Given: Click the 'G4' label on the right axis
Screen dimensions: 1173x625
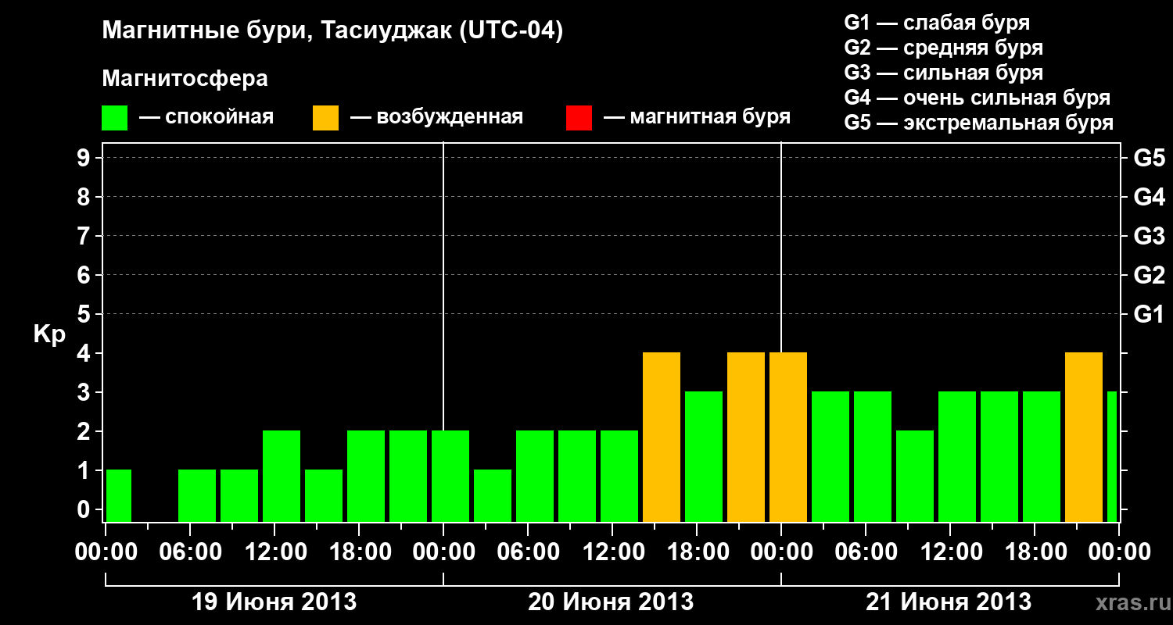Looking at the screenshot, I should 1149,197.
